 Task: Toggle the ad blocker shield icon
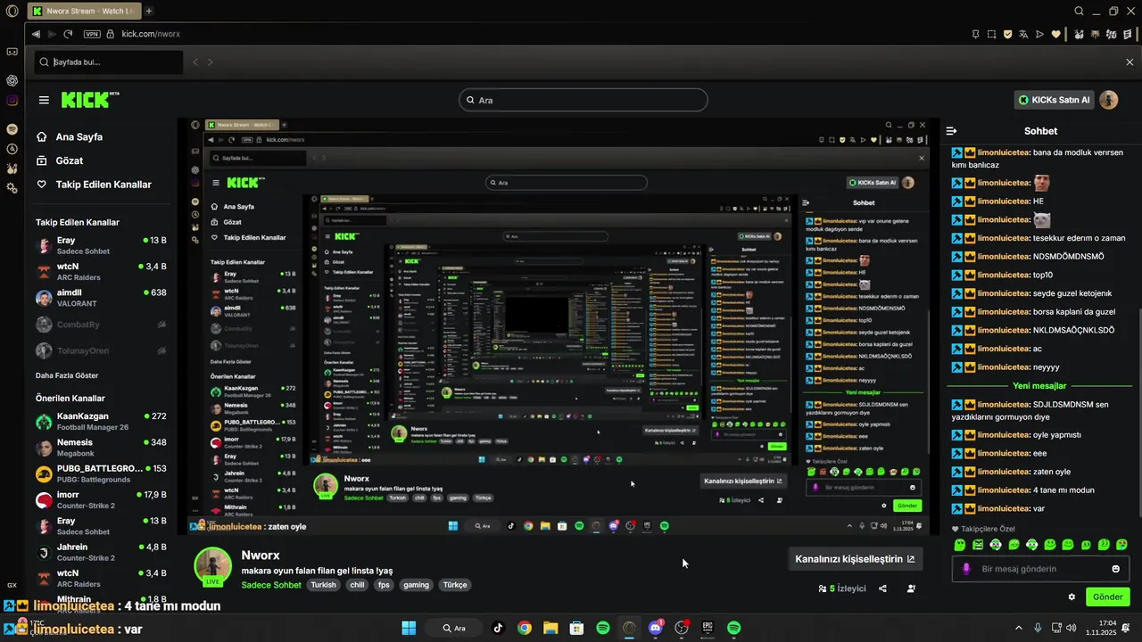[1007, 34]
